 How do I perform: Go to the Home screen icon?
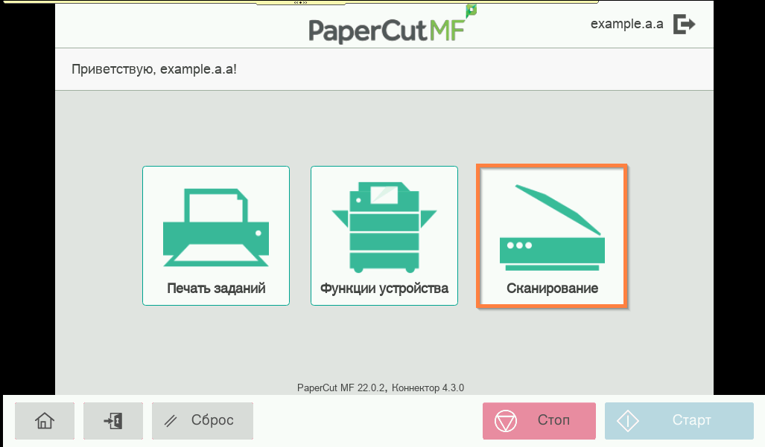click(45, 421)
